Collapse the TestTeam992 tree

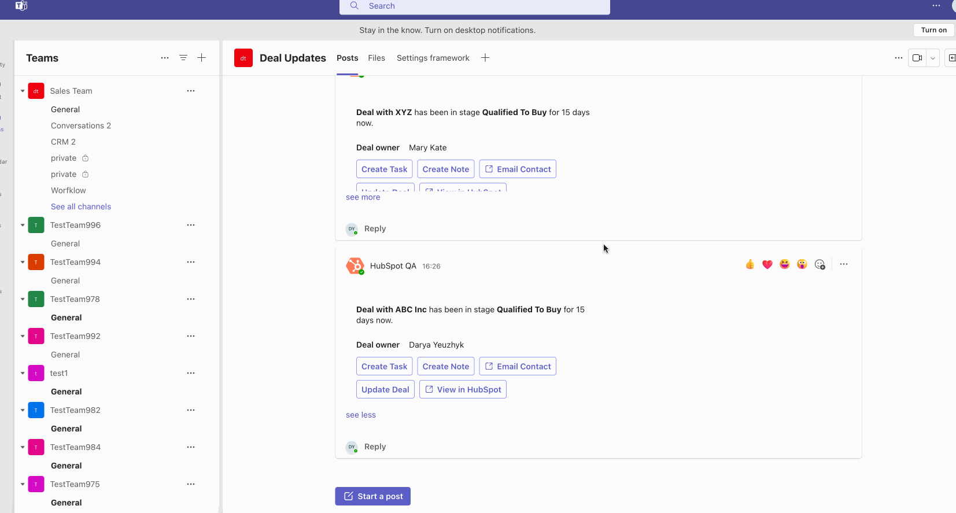[23, 336]
